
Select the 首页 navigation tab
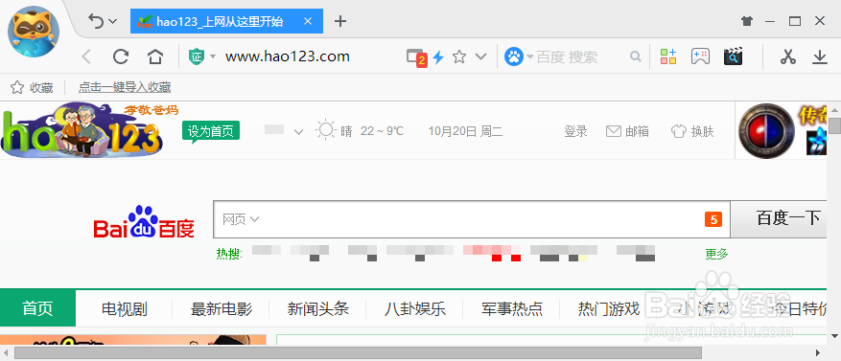click(x=37, y=308)
